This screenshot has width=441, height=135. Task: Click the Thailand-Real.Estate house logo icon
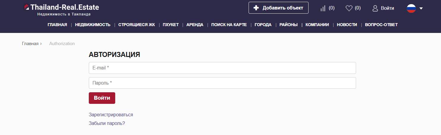26,7
